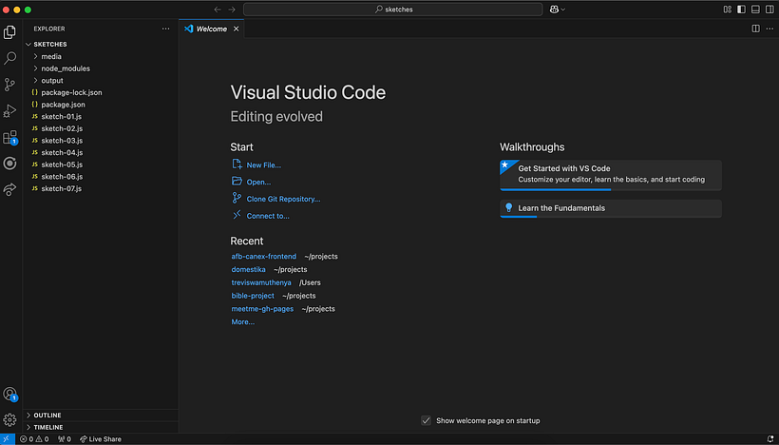Open sketch-03.js file
This screenshot has height=445, width=779.
(102, 141)
